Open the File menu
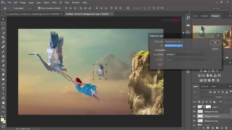Viewport: 232px width, 130px height. [x=9, y=3]
